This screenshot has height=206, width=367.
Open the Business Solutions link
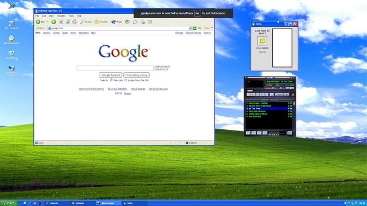pyautogui.click(x=118, y=89)
